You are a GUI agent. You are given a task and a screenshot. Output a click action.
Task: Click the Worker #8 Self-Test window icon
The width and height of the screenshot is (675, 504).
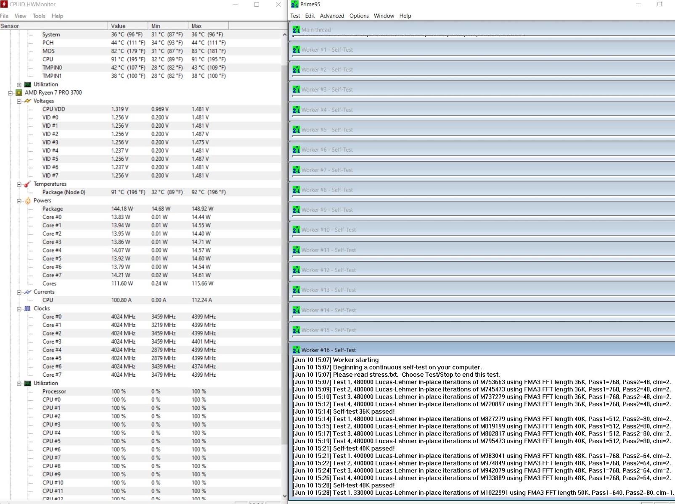pos(296,190)
